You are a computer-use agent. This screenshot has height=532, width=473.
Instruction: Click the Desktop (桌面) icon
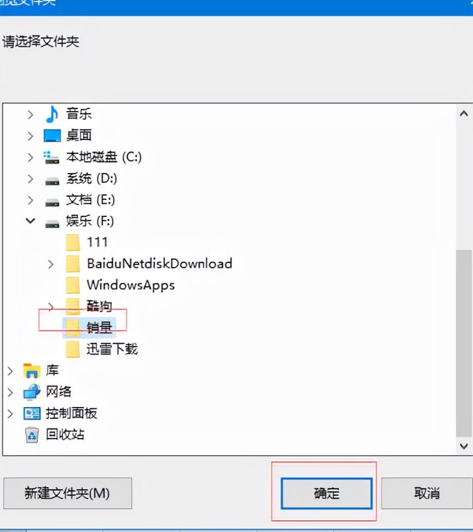[52, 135]
